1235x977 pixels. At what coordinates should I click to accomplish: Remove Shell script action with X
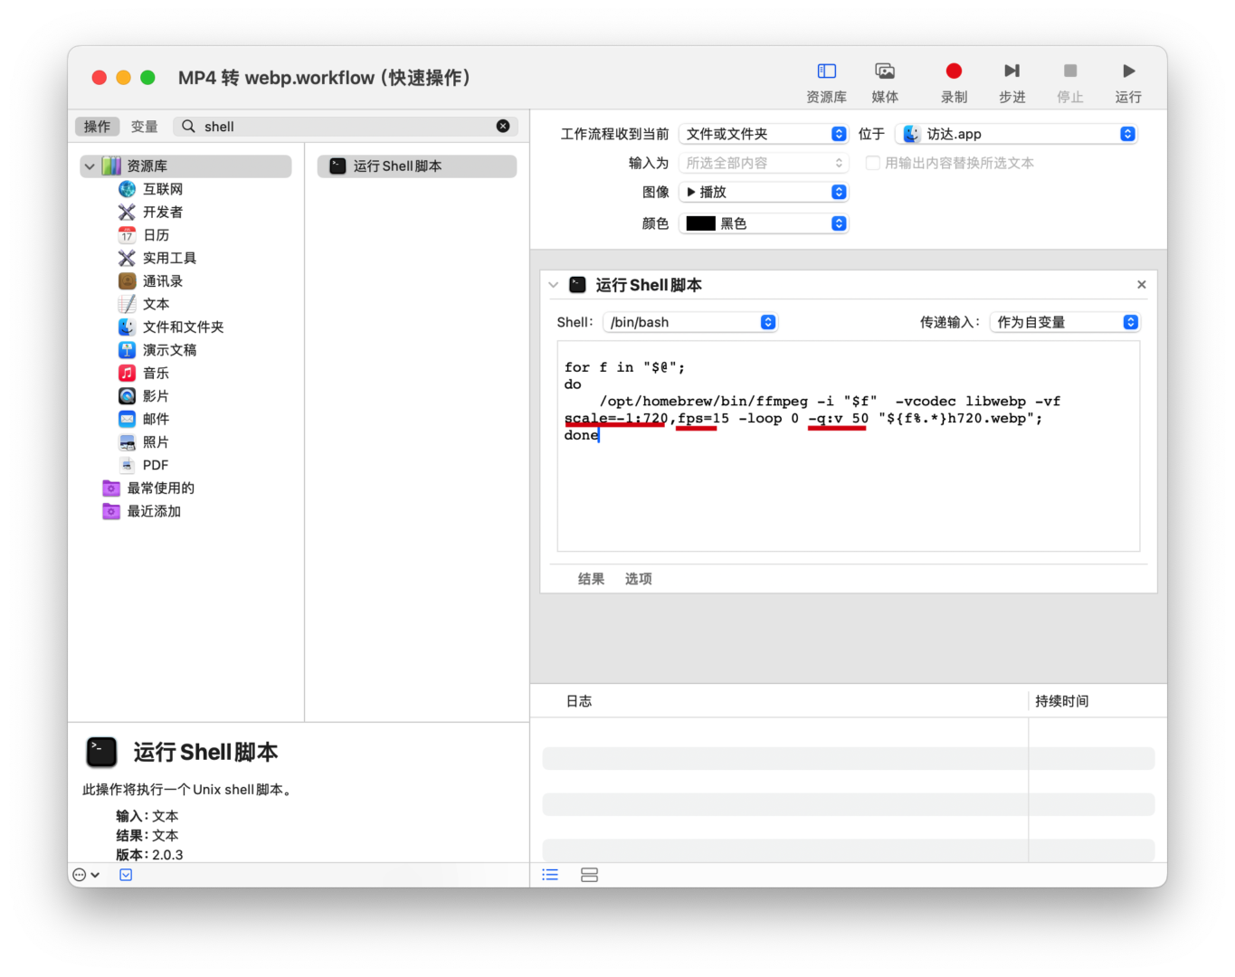pos(1142,285)
